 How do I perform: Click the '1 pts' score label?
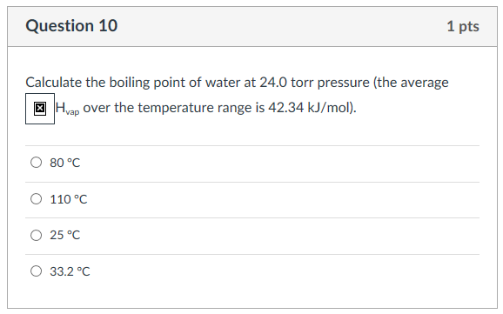click(463, 26)
